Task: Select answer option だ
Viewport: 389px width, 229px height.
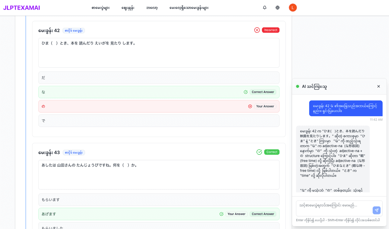Action: click(159, 78)
